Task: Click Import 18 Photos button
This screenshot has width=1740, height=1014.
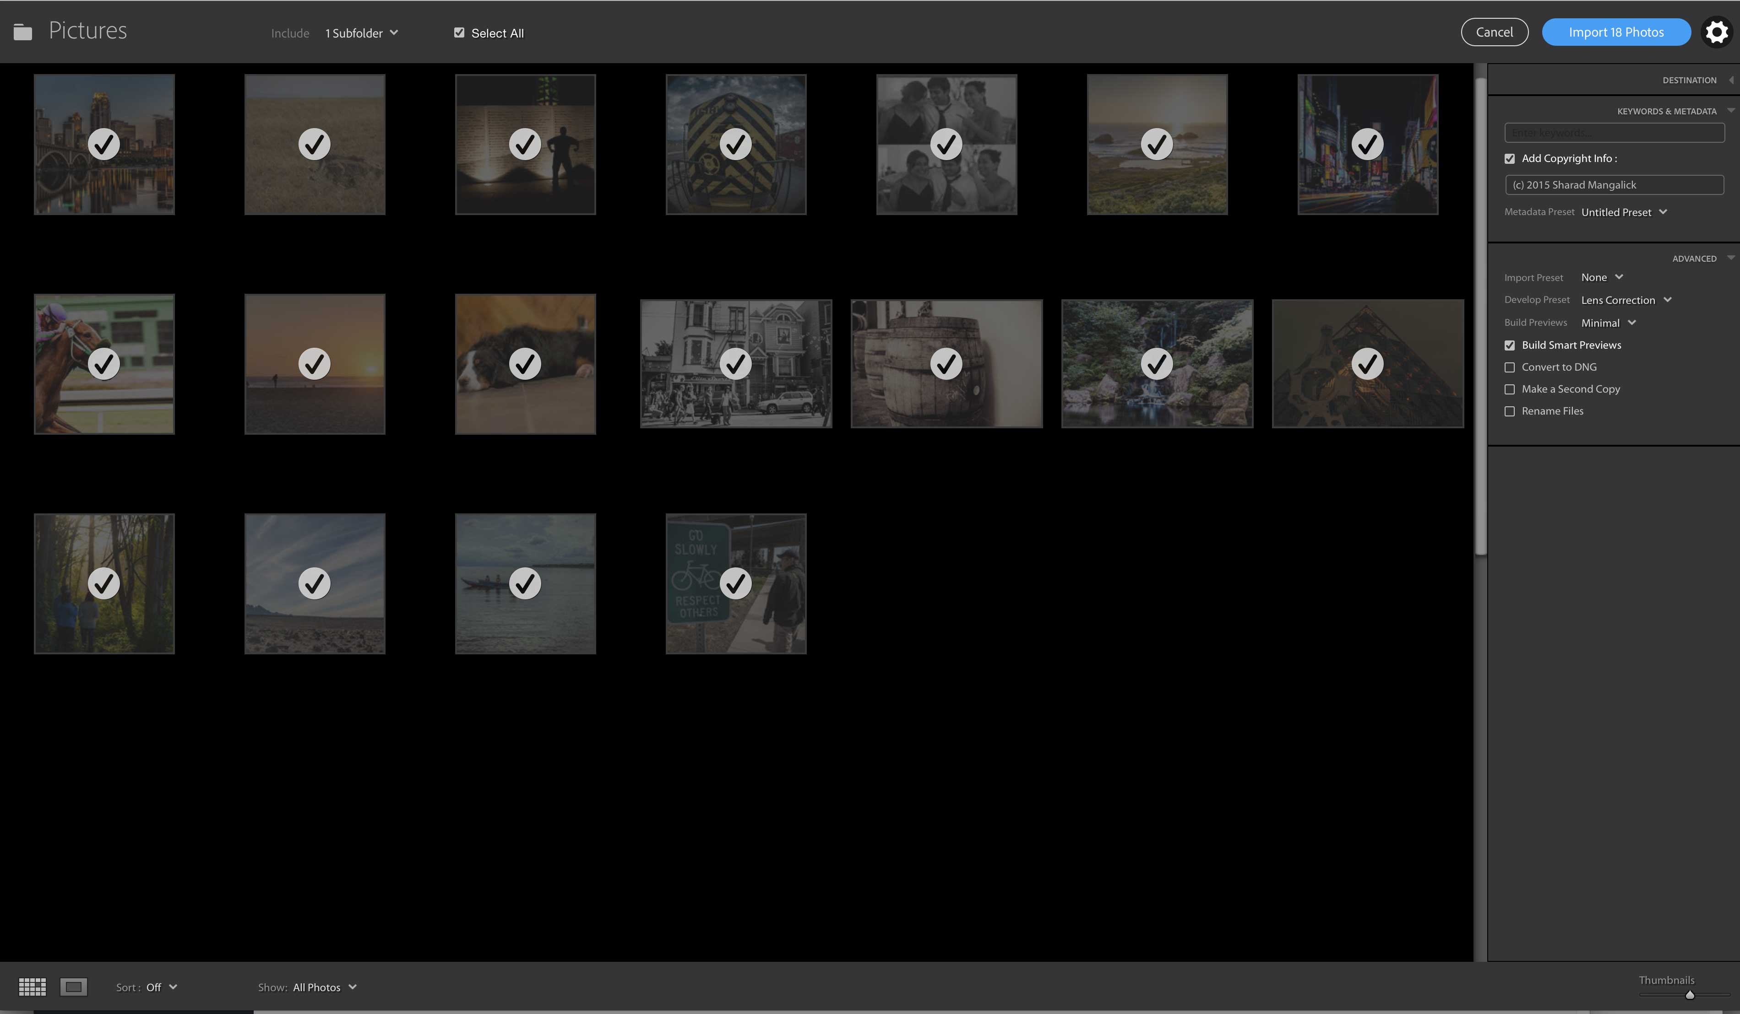Action: pyautogui.click(x=1616, y=32)
